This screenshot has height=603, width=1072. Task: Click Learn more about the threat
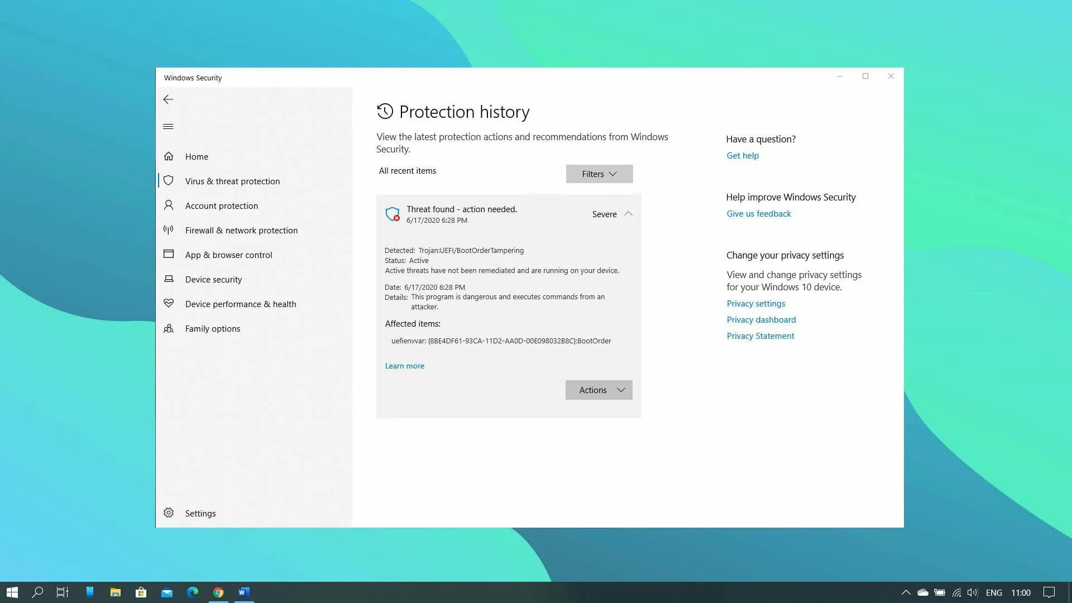404,366
